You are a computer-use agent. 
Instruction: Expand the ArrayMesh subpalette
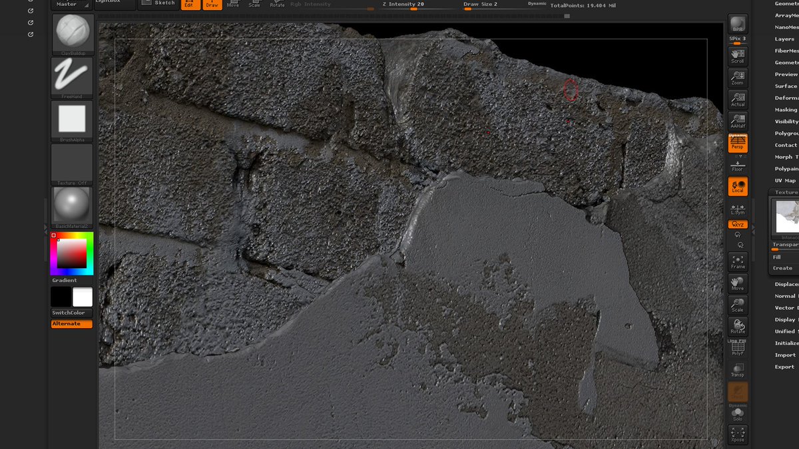point(786,15)
